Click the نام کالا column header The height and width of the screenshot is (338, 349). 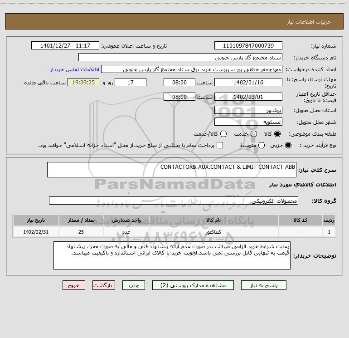pyautogui.click(x=213, y=220)
